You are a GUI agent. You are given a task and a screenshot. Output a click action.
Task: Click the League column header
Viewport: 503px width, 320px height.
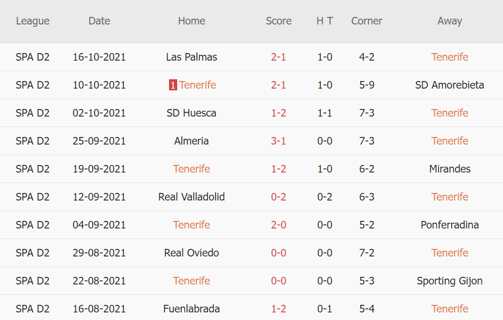click(33, 21)
